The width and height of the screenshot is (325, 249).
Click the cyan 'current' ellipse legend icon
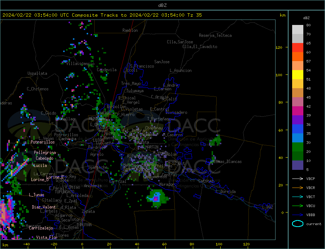298,224
